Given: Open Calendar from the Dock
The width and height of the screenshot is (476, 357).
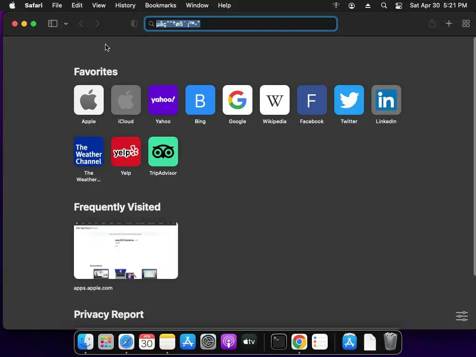Looking at the screenshot, I should tap(147, 342).
